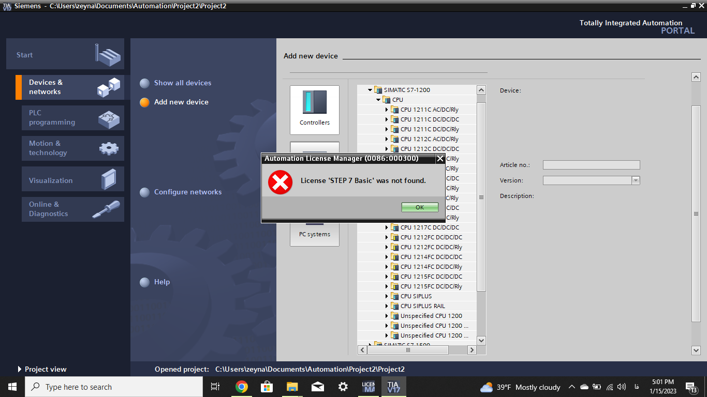Show hidden system tray icons

coord(571,387)
